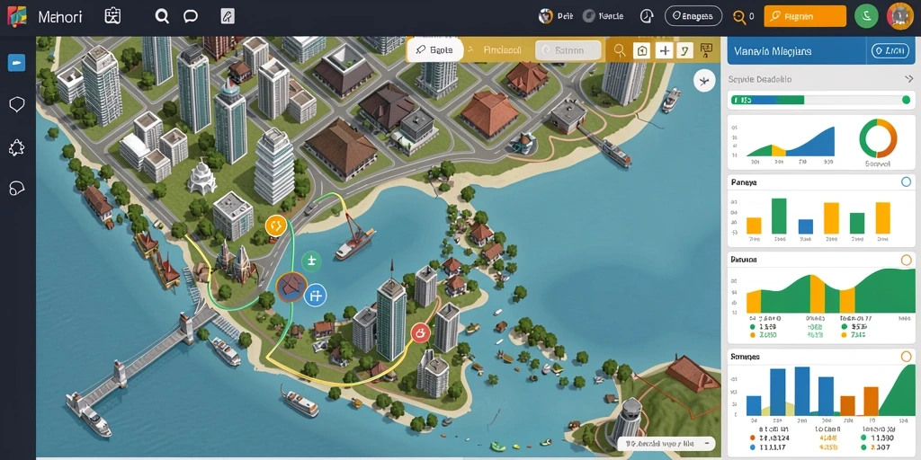921x460 pixels.
Task: Open the Enagess dropdown pill in header
Action: [693, 16]
